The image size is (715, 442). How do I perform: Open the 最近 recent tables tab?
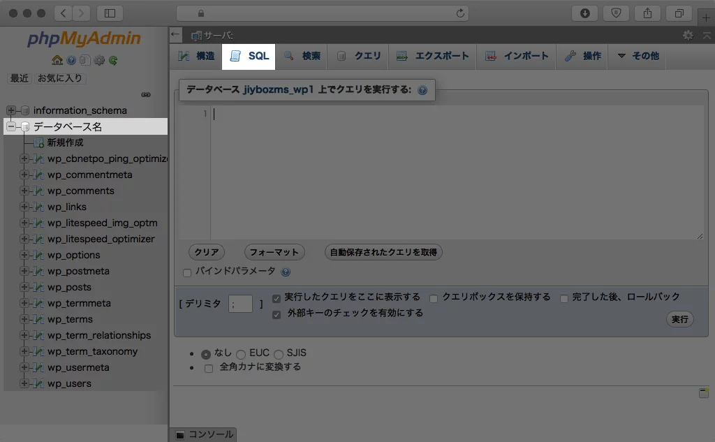click(19, 78)
